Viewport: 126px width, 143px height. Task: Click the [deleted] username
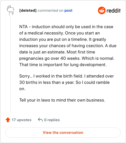coord(28,10)
